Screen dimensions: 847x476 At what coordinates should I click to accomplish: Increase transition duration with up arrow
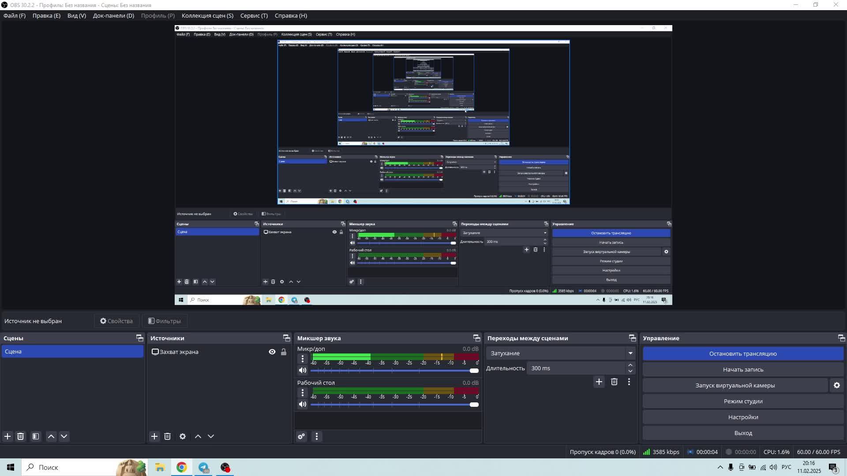[630, 365]
